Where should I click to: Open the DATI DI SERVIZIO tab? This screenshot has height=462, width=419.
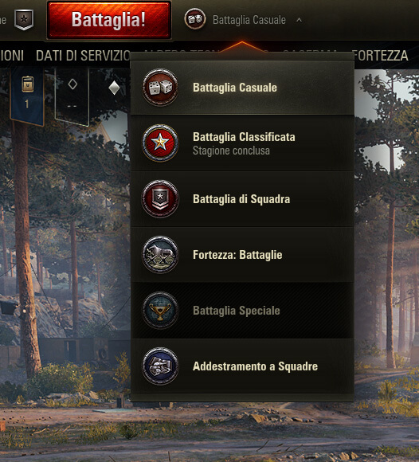click(83, 56)
